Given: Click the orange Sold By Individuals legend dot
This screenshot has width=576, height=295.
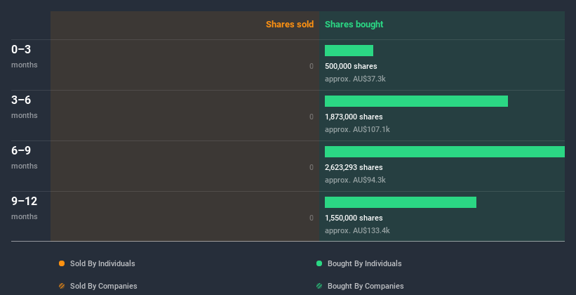Looking at the screenshot, I should click(62, 263).
